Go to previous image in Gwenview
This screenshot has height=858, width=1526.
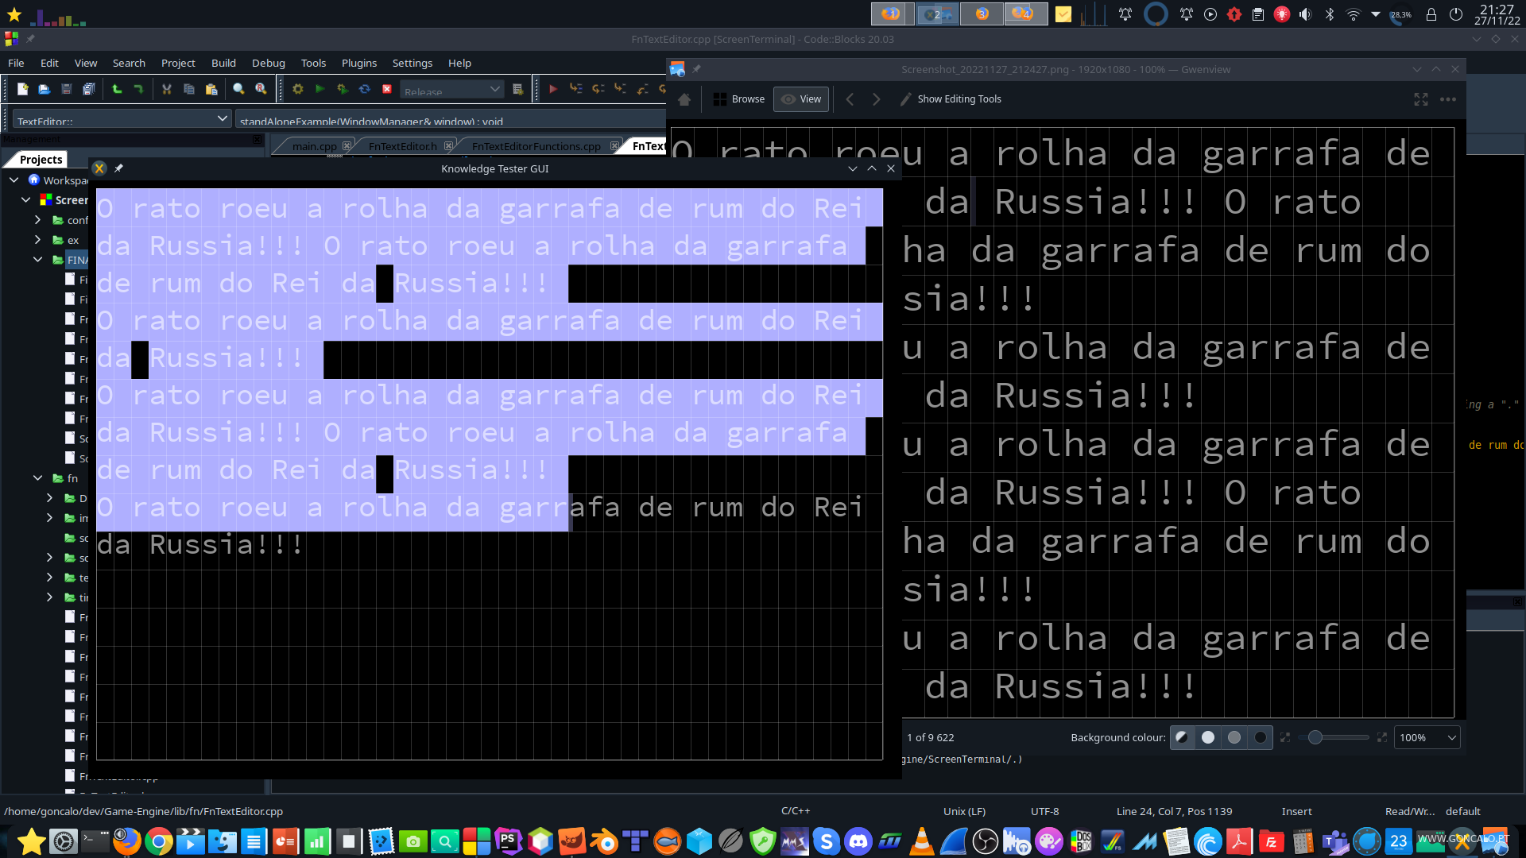coord(850,99)
